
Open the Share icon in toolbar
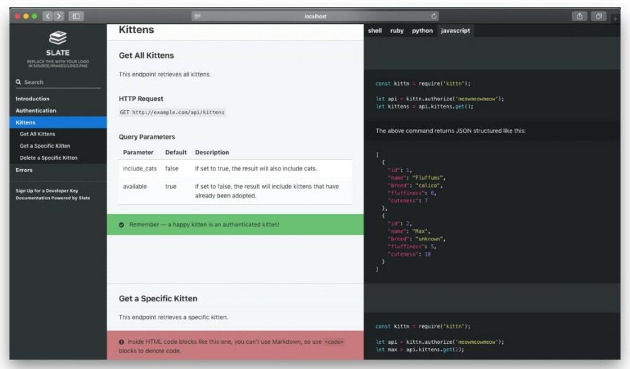pyautogui.click(x=578, y=15)
